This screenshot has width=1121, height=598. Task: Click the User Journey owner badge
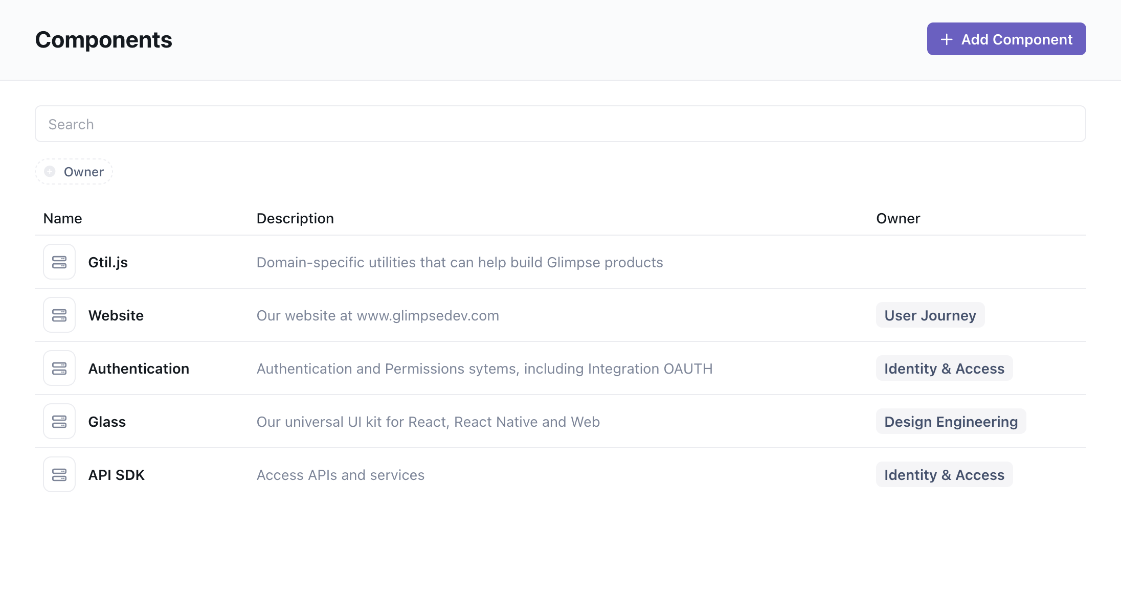[x=930, y=315]
